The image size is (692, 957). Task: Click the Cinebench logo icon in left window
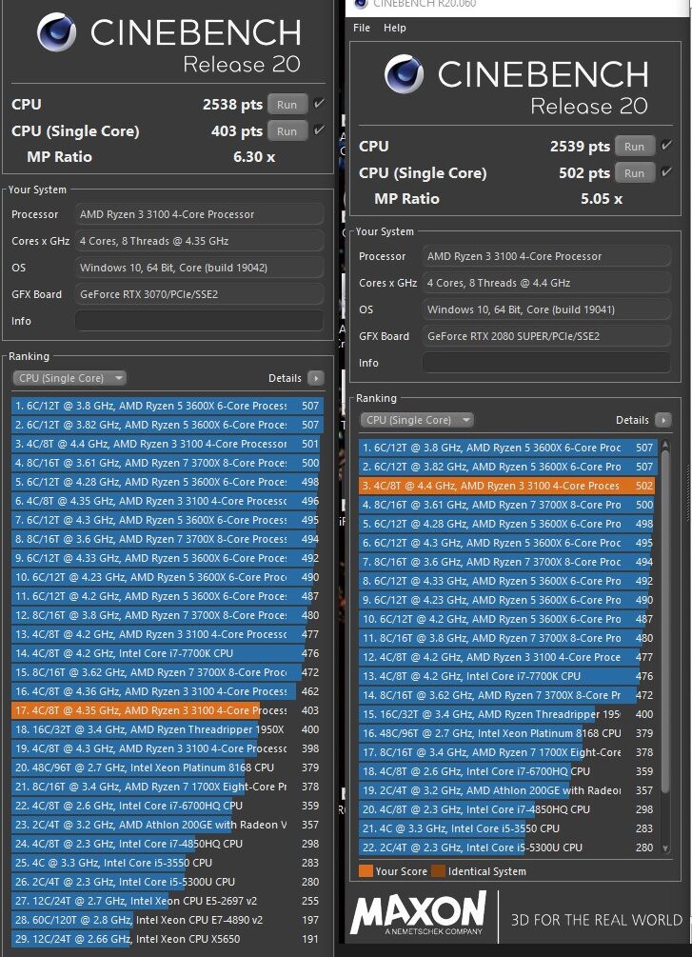[x=56, y=32]
